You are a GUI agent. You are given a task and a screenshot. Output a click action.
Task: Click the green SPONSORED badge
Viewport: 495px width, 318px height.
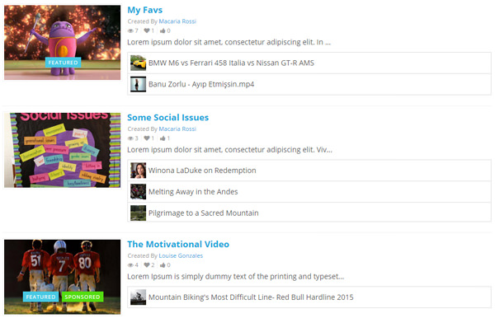pos(82,297)
